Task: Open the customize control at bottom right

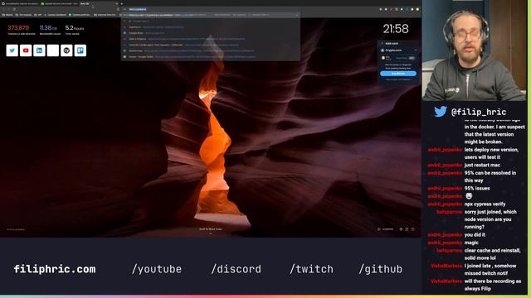Action: coord(386,229)
